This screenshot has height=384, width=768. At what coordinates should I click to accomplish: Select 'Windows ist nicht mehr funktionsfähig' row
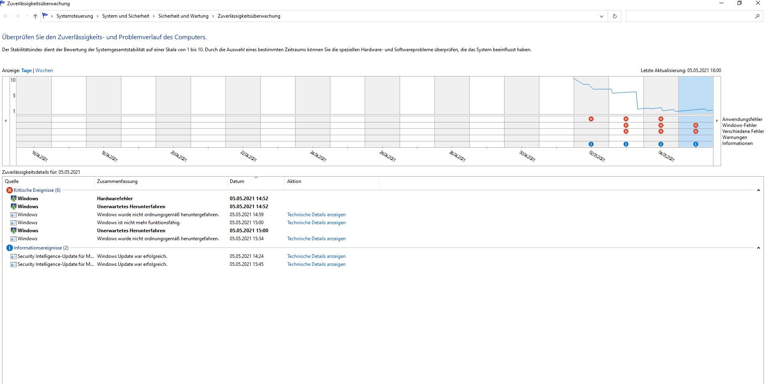tap(383, 223)
